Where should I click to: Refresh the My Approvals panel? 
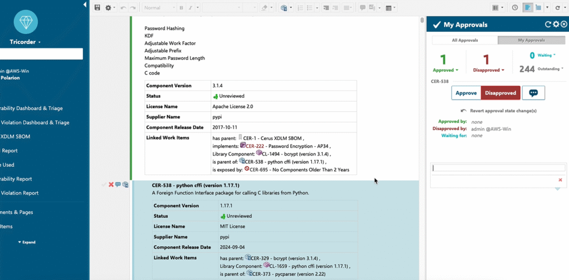coord(548,24)
